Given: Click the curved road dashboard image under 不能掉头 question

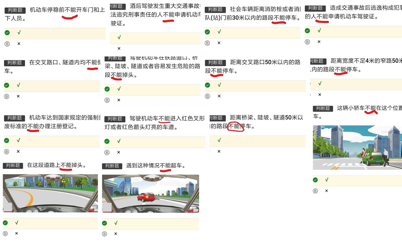Looking at the screenshot, I should (x=50, y=194).
